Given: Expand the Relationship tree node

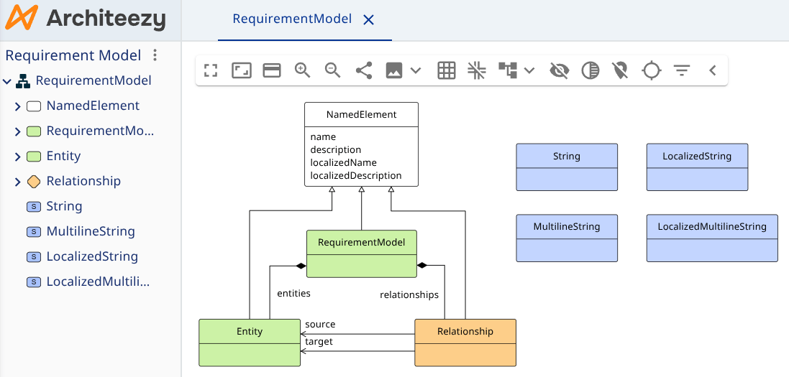Looking at the screenshot, I should (18, 182).
